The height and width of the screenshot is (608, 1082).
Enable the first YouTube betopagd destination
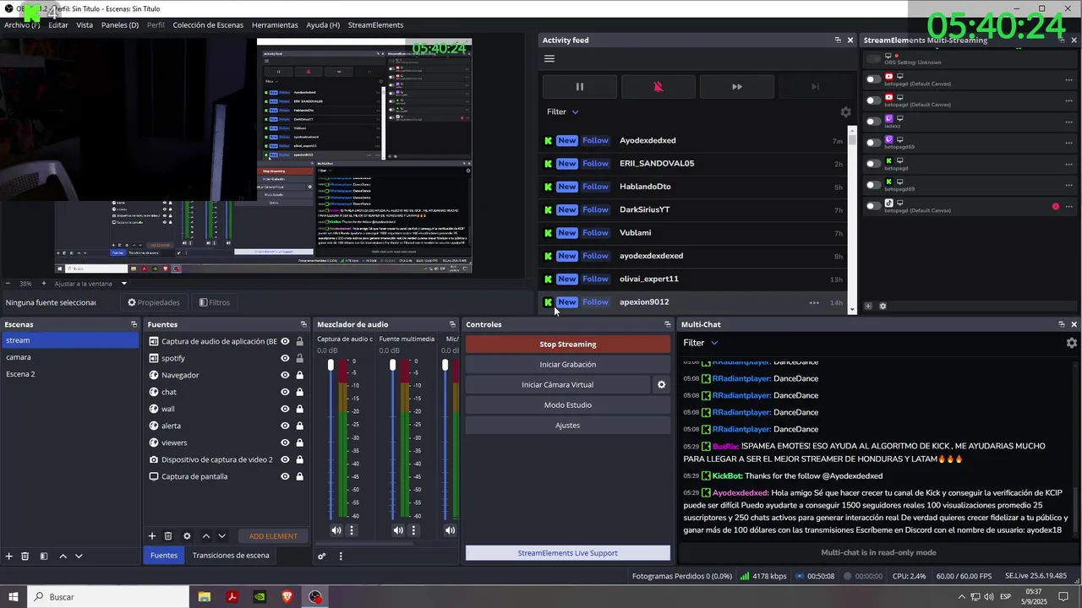pyautogui.click(x=873, y=79)
